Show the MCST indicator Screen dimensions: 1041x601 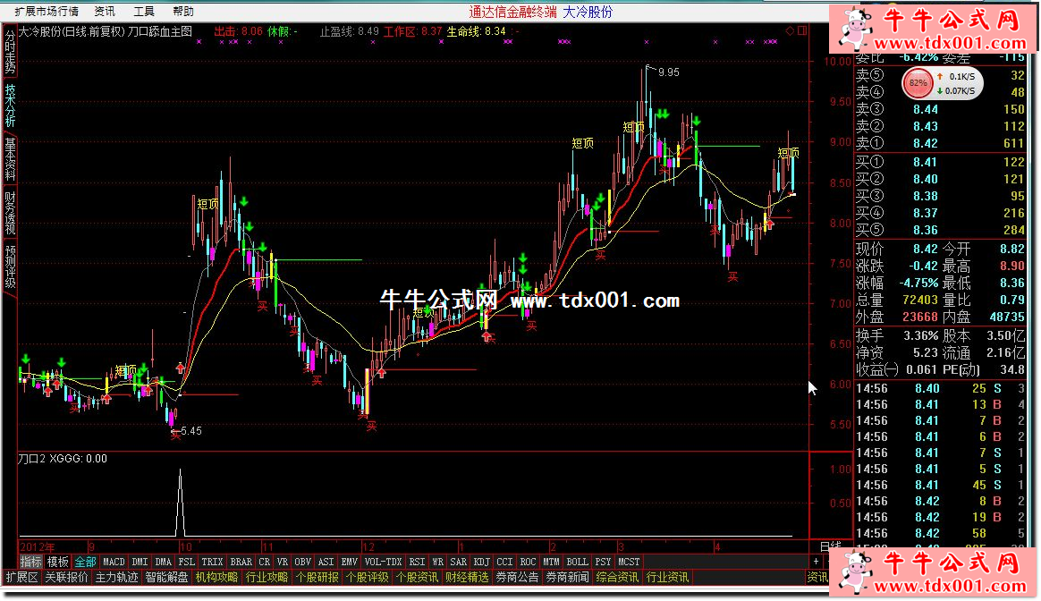pos(628,562)
